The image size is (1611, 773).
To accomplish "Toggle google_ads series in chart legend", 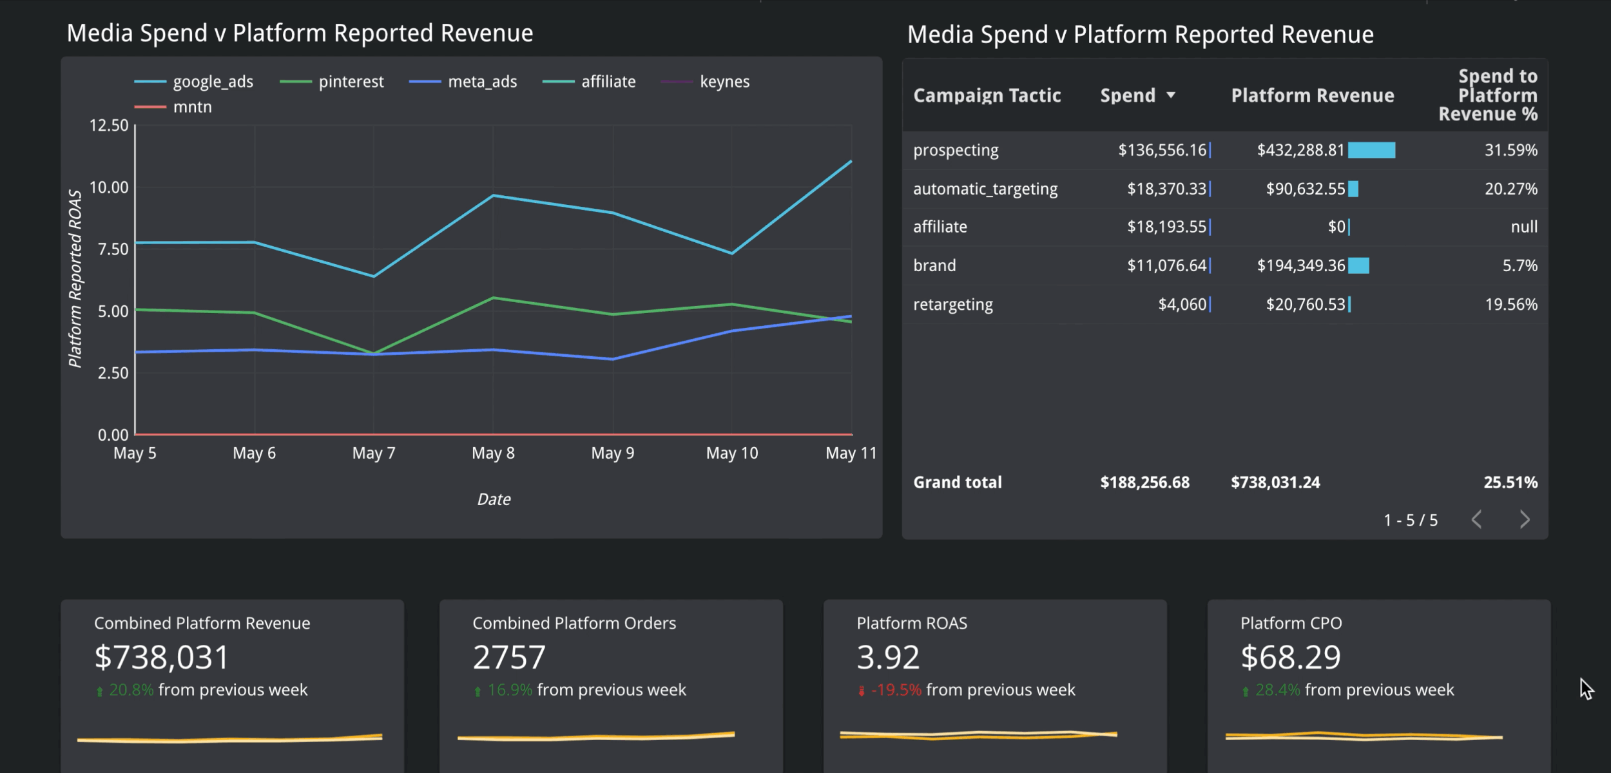I will [x=213, y=81].
